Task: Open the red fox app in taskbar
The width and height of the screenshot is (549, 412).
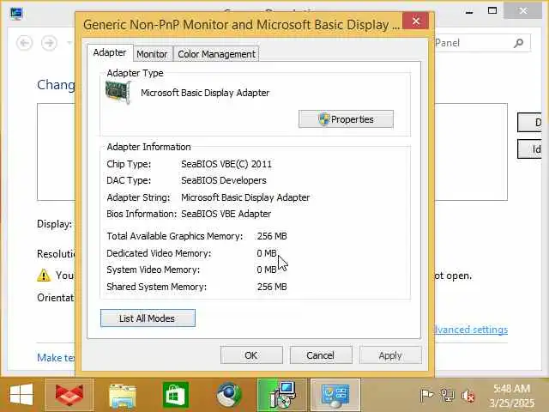Action: click(x=69, y=395)
